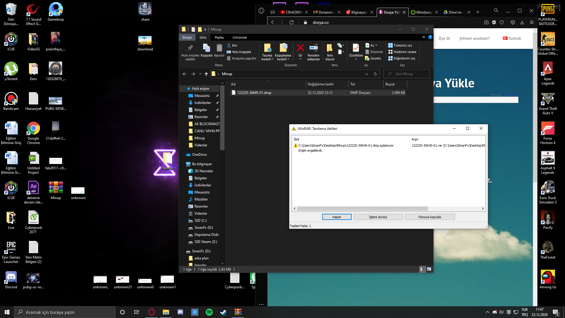Click the Explorer back arrow
The image size is (565, 318).
point(185,74)
